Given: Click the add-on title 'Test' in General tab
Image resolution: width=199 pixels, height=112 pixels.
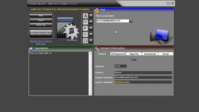Looking at the screenshot, I should tap(134, 60).
